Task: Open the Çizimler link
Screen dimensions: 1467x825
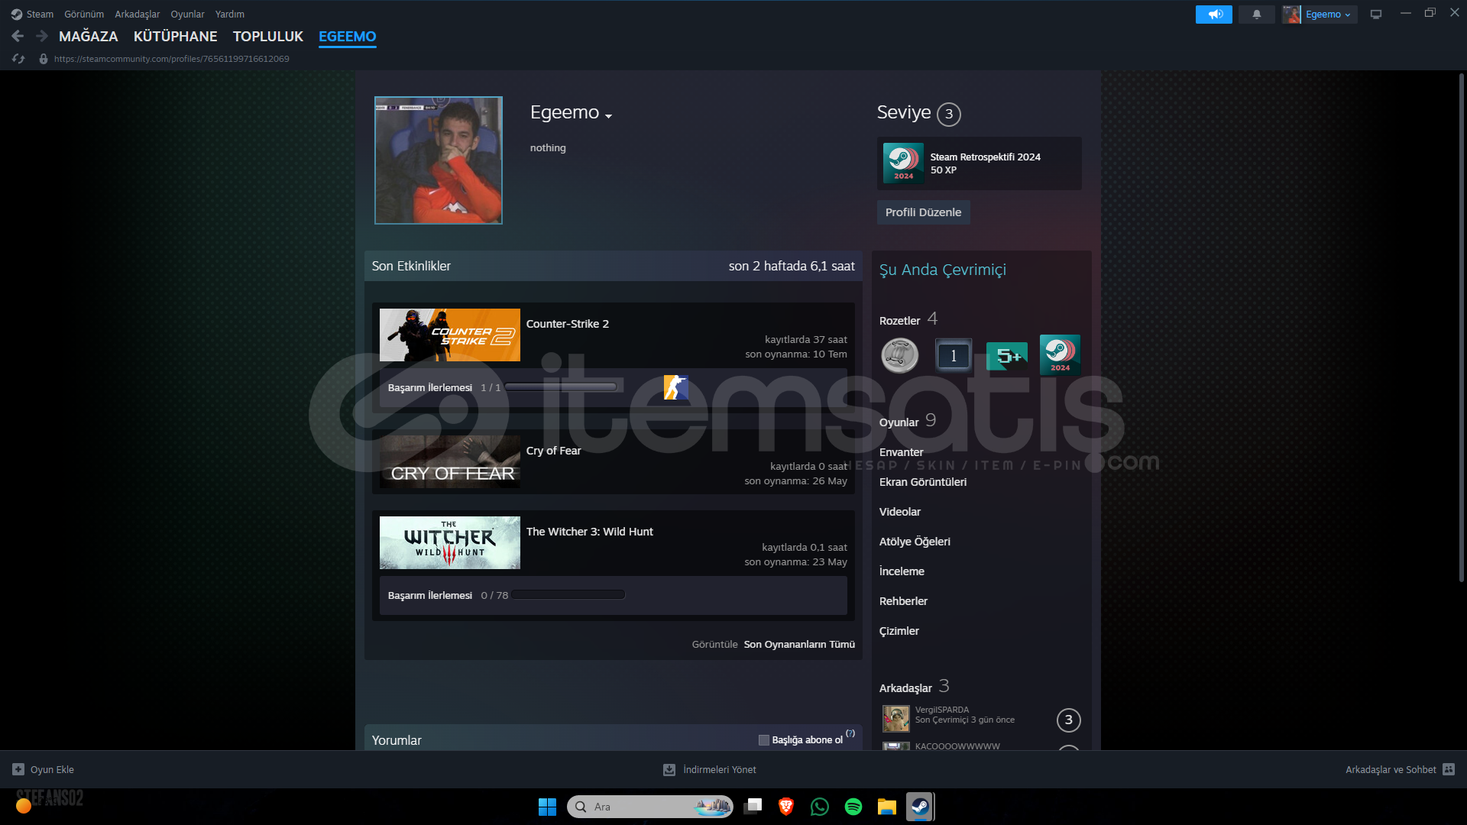Action: 899,630
